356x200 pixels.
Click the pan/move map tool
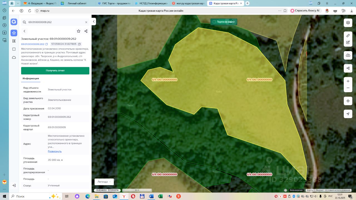pyautogui.click(x=348, y=101)
